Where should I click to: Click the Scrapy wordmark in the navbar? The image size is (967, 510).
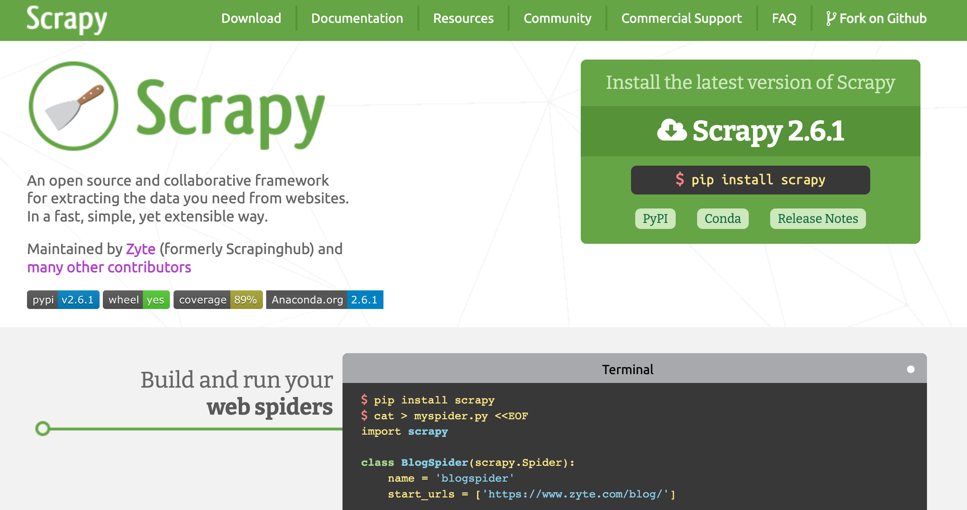pos(66,20)
